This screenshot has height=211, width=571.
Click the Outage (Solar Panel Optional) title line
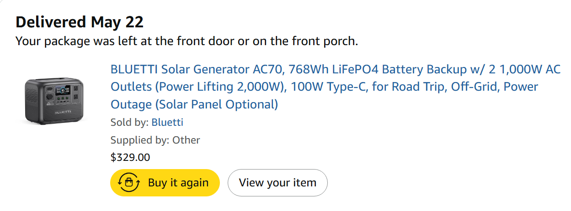click(x=194, y=104)
